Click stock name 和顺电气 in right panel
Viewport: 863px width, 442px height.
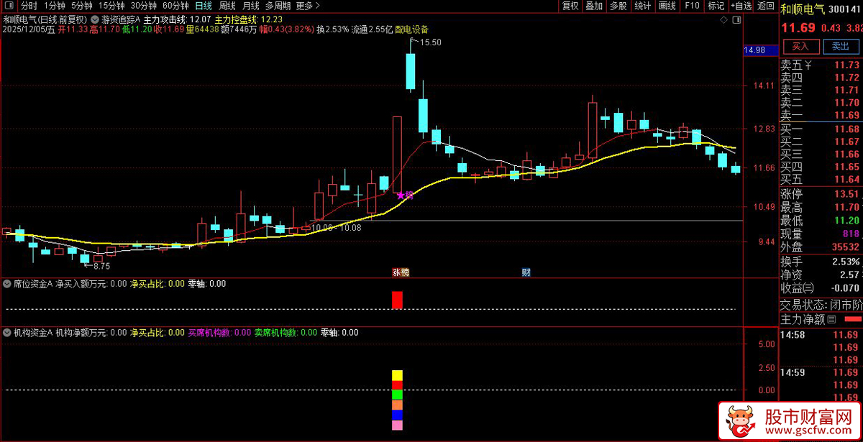[803, 9]
